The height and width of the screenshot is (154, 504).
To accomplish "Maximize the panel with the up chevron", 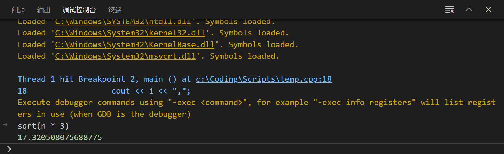I will tap(469, 10).
